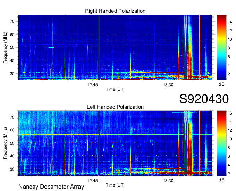Click the 10 value on the lower color bar
236x191 pixels.
coord(230,139)
